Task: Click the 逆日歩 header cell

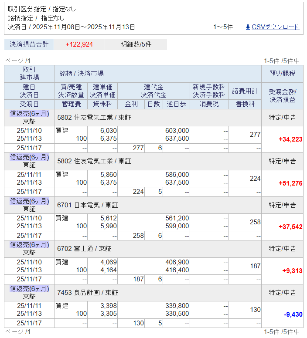Action: (x=176, y=104)
